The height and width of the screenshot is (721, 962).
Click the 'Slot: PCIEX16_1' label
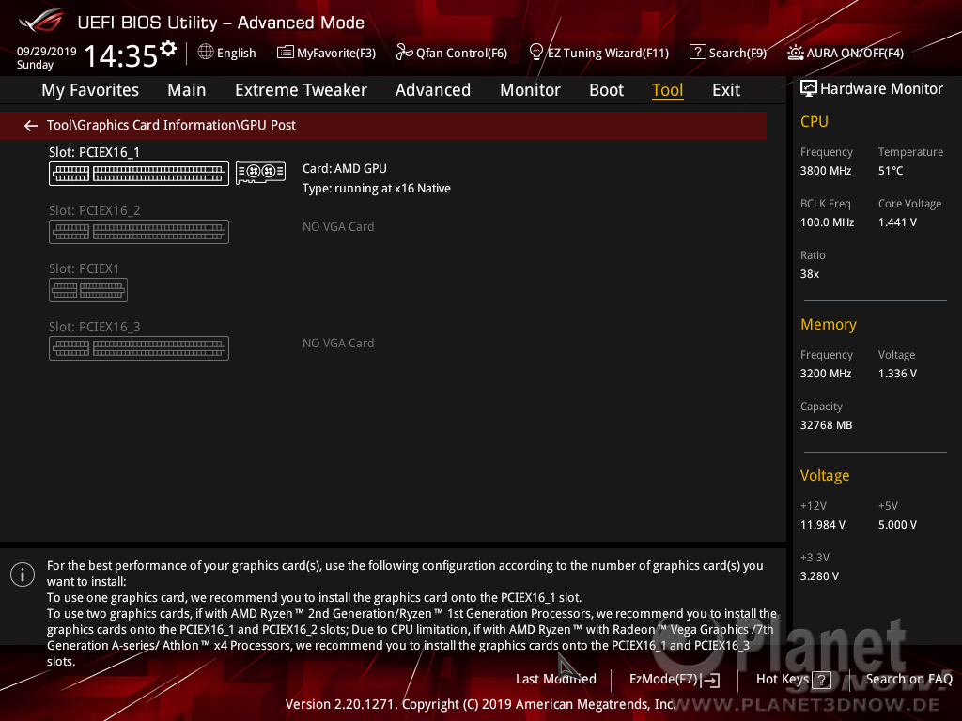point(94,152)
